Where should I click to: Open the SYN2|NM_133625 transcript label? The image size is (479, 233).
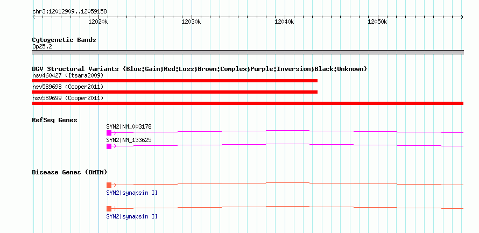pos(129,140)
